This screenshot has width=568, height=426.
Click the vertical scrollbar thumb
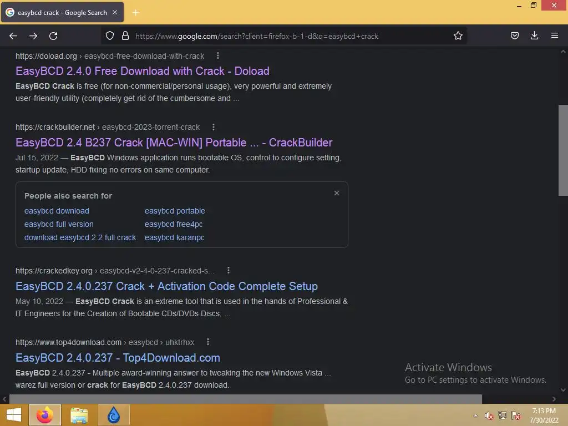pos(563,150)
